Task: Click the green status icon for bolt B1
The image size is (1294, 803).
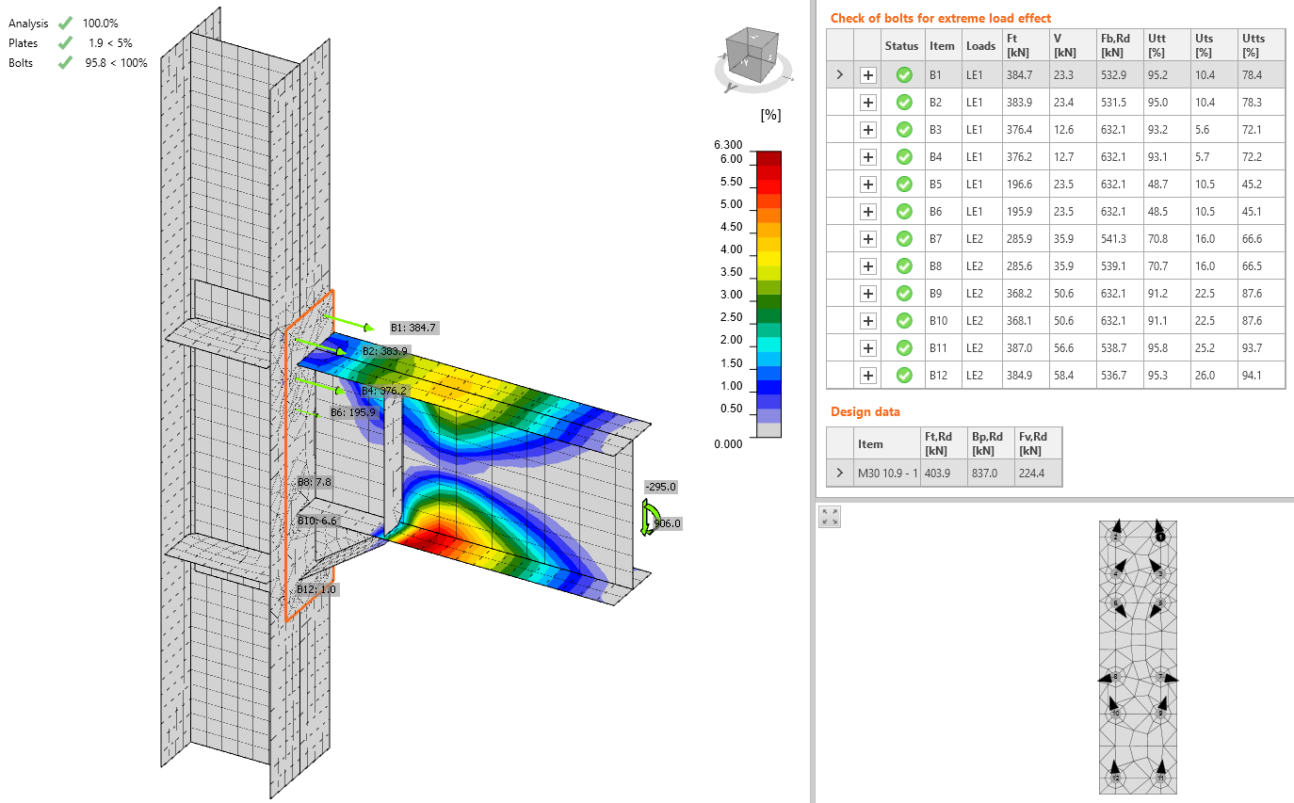Action: tap(903, 74)
